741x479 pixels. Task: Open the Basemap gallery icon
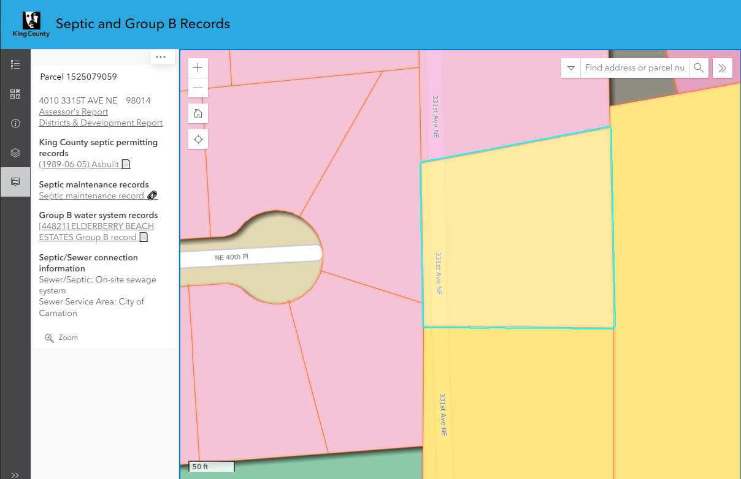click(x=15, y=93)
